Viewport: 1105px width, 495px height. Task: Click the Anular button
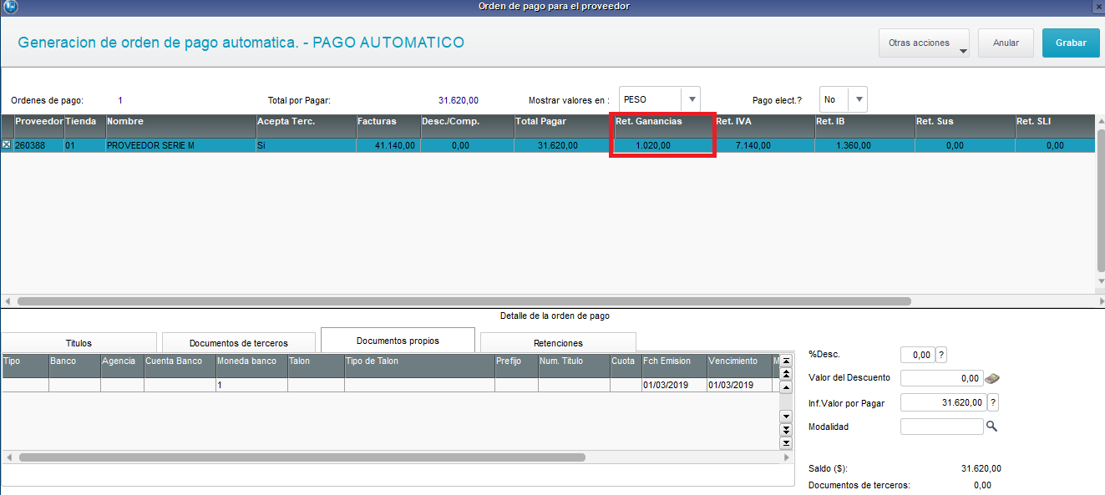coord(1006,43)
